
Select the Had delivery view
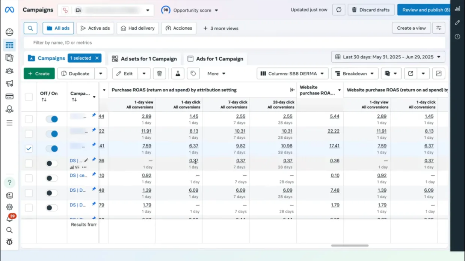[137, 28]
